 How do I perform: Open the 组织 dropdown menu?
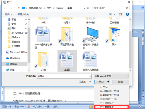pyautogui.click(x=8, y=15)
